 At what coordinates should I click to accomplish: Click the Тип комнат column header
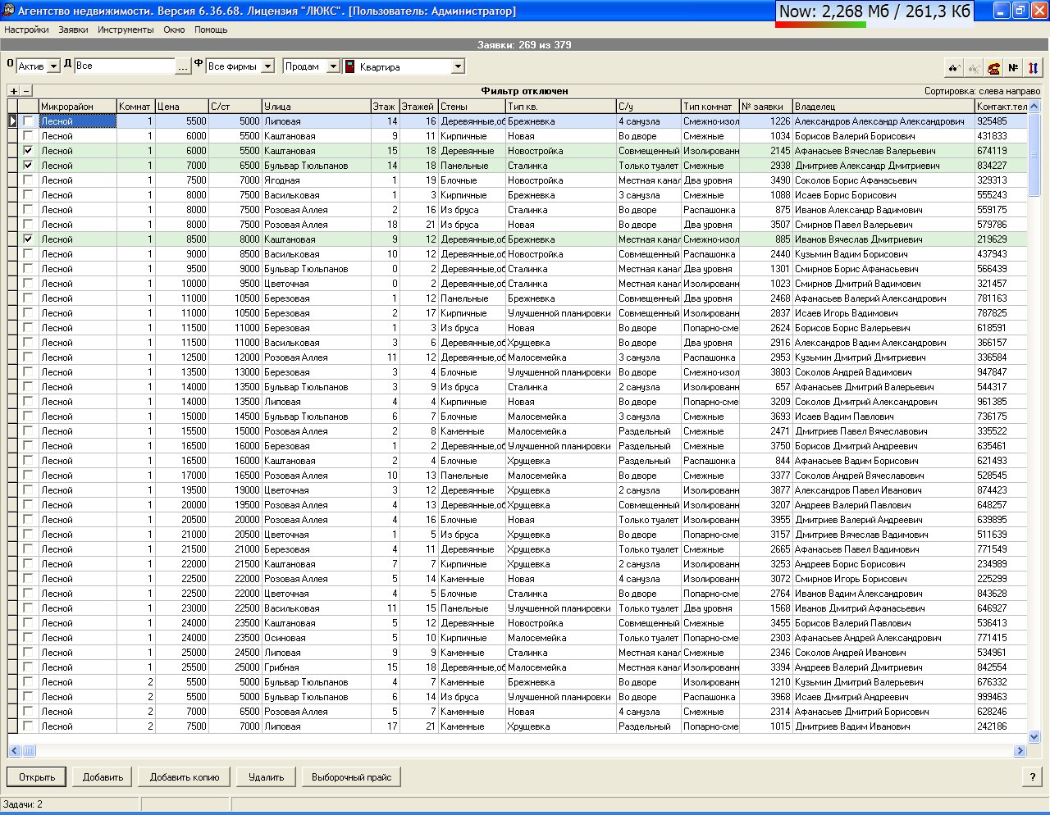pos(710,107)
